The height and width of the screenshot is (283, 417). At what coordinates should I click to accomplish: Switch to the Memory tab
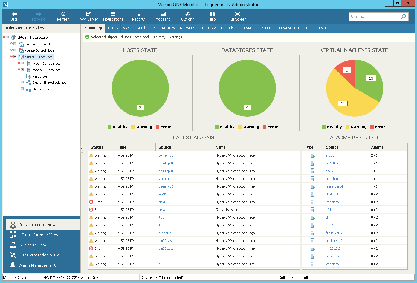point(168,28)
